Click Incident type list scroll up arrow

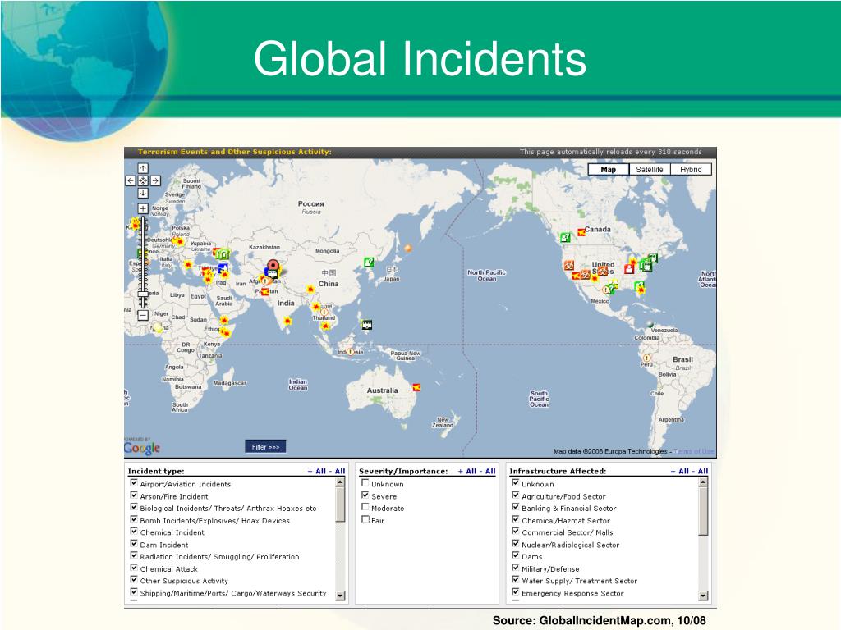coord(340,482)
